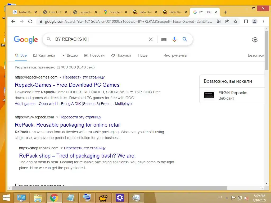This screenshot has height=203, width=271.
Task: Click the vertical scrollbar thumb
Action: click(267, 50)
